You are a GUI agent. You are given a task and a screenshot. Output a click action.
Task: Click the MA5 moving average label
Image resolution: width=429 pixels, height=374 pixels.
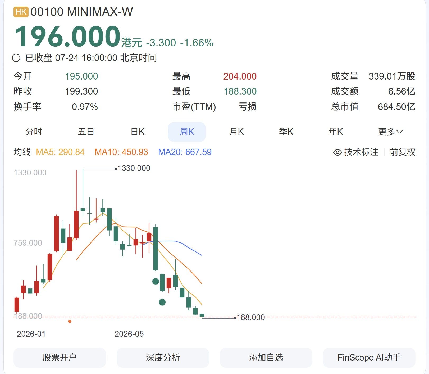60,152
